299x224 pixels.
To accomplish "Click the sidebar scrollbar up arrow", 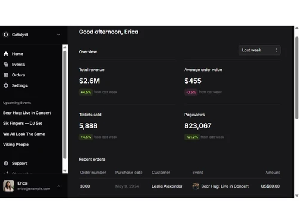I will (x=65, y=47).
